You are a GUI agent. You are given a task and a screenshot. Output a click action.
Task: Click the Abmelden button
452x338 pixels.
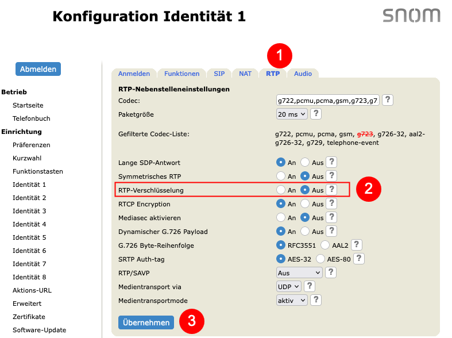(x=38, y=69)
